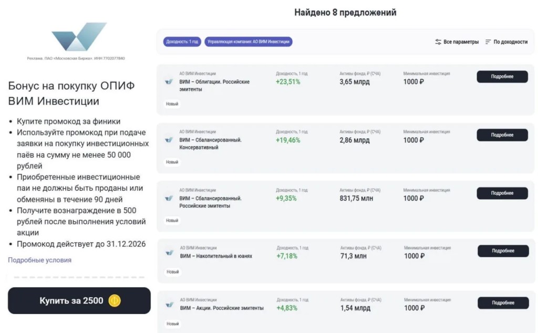Click the fund logo of ВИМ – Облигации row
Image resolution: width=538 pixels, height=333 pixels.
[x=169, y=81]
